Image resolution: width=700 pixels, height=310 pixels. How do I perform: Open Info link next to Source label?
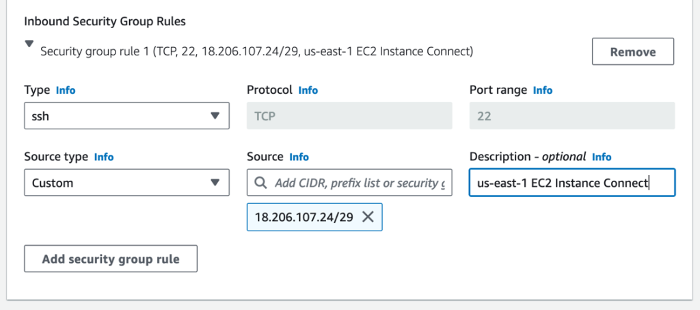pyautogui.click(x=299, y=157)
